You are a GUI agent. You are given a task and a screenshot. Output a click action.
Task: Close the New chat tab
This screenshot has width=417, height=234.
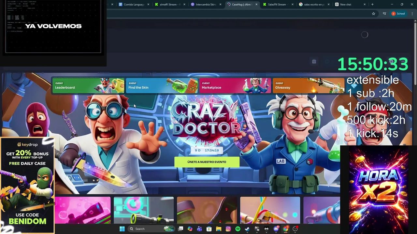pyautogui.click(x=364, y=5)
